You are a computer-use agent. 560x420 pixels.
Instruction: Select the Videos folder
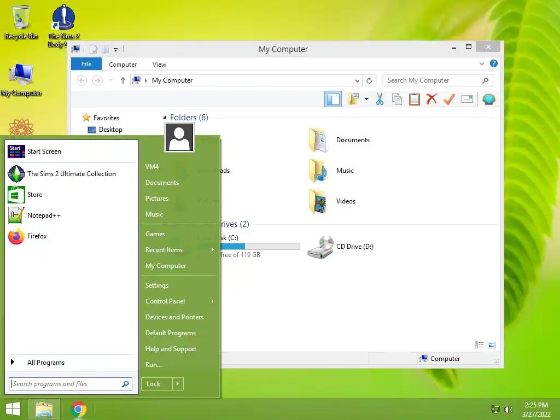click(332, 201)
